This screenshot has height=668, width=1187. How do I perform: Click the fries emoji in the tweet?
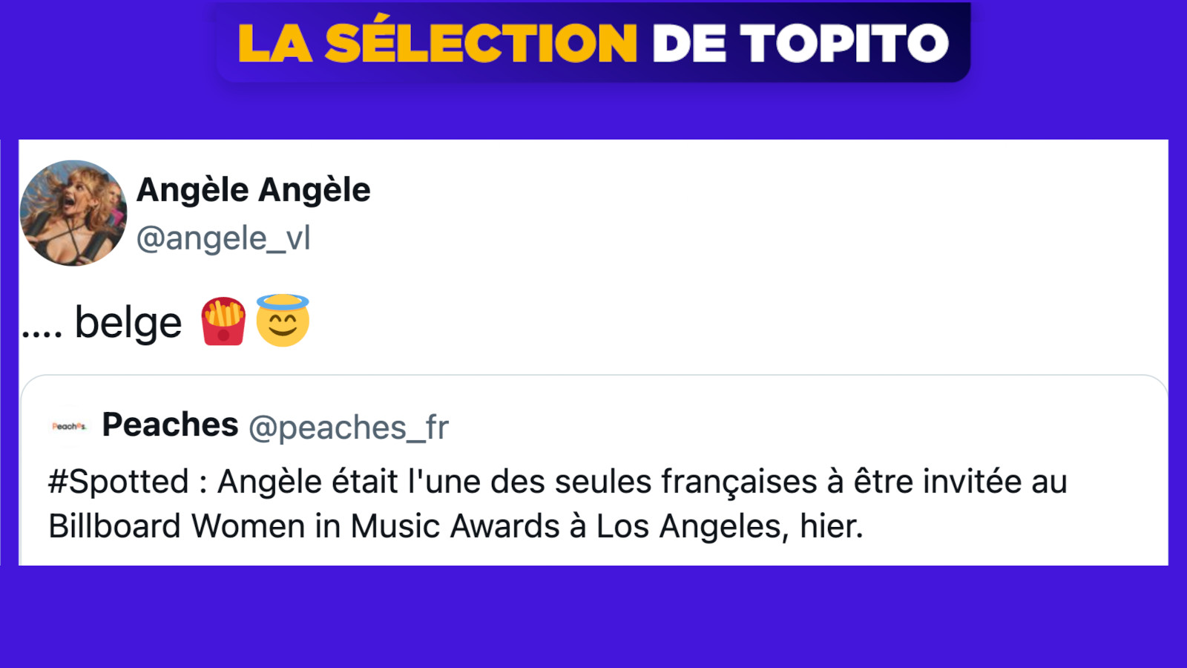[x=223, y=321]
